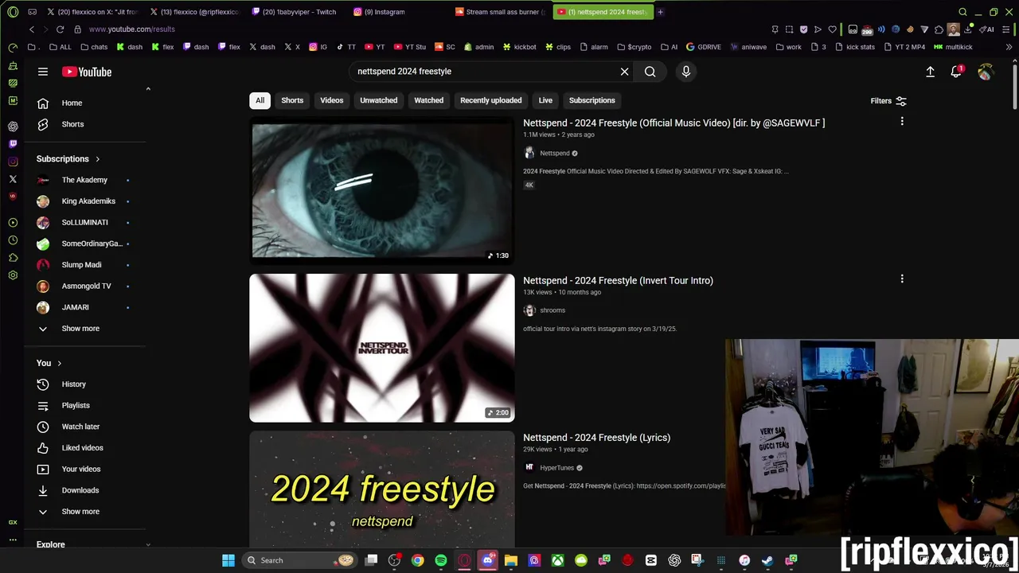1019x573 pixels.
Task: Select the Subscriptions filter chip
Action: [x=591, y=100]
